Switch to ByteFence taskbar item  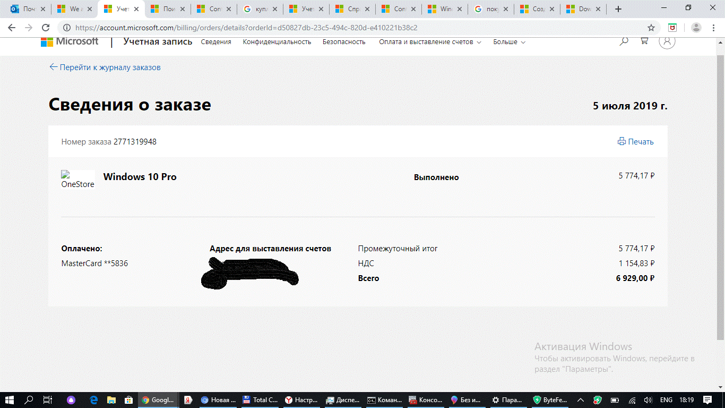coord(549,399)
